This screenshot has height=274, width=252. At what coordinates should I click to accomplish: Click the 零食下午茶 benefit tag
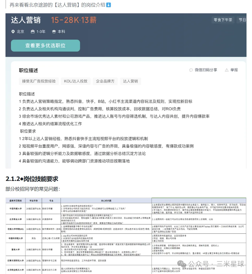pos(223,20)
